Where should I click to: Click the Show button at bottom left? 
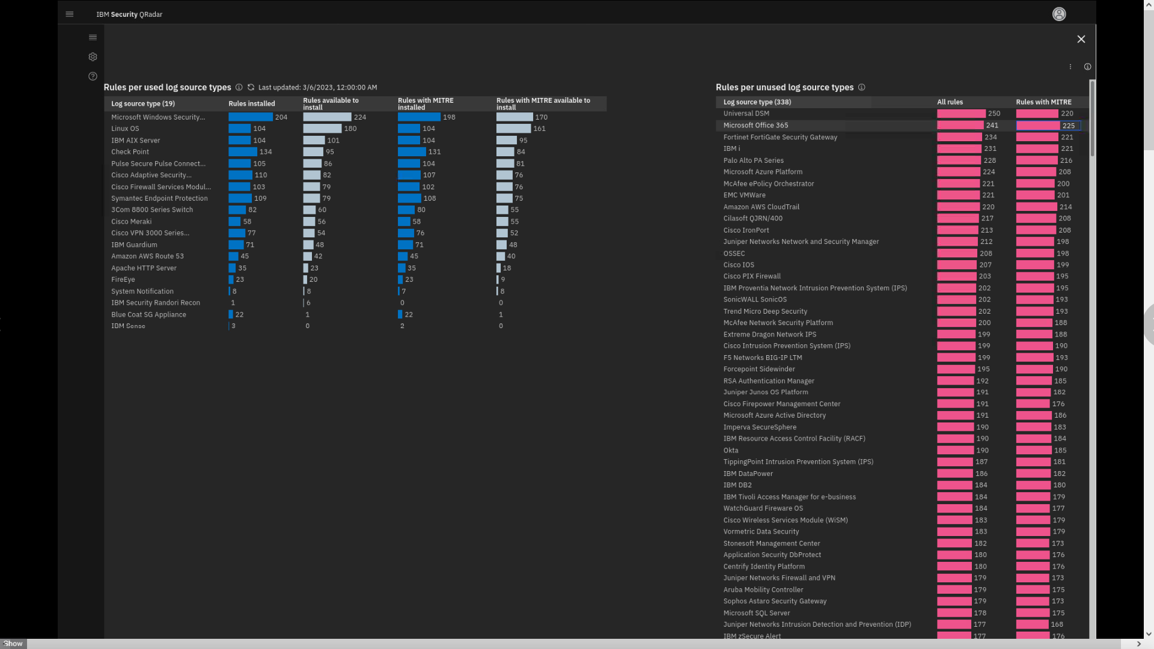[x=13, y=644]
